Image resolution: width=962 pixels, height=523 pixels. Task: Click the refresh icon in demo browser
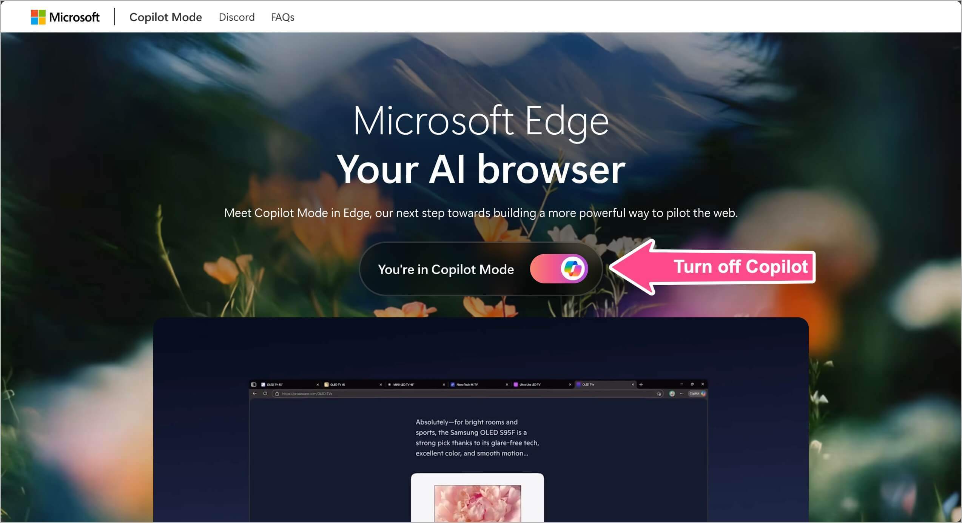(265, 394)
